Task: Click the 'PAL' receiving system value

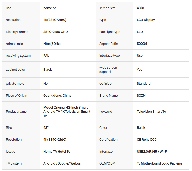Action: (x=46, y=56)
